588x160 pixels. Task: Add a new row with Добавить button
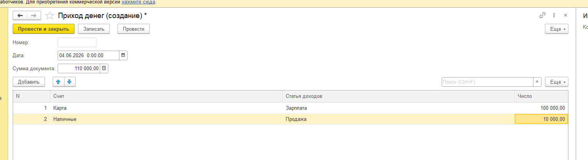click(29, 82)
